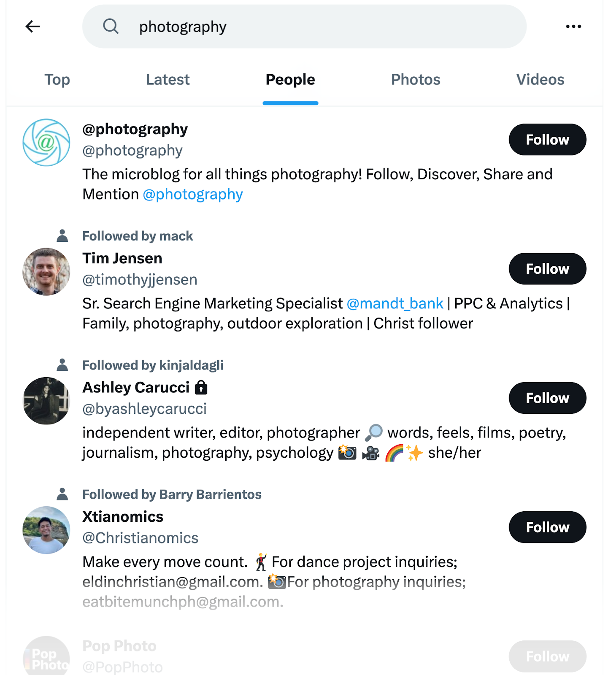Click the search magnifier icon
This screenshot has height=675, width=608.
[110, 26]
